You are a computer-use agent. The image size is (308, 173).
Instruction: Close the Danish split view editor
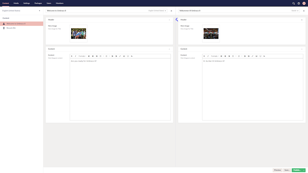click(304, 11)
